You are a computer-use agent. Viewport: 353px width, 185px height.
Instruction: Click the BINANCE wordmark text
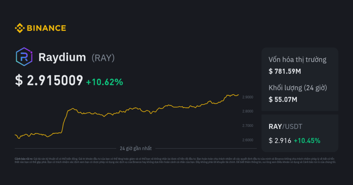point(46,28)
